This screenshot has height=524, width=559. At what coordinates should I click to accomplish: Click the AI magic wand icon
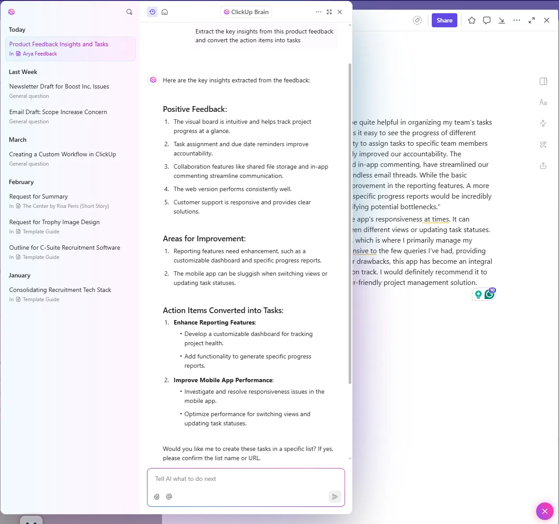pyautogui.click(x=543, y=144)
